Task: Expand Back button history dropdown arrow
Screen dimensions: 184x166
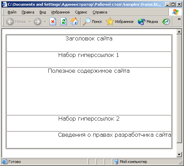Action: point(30,22)
